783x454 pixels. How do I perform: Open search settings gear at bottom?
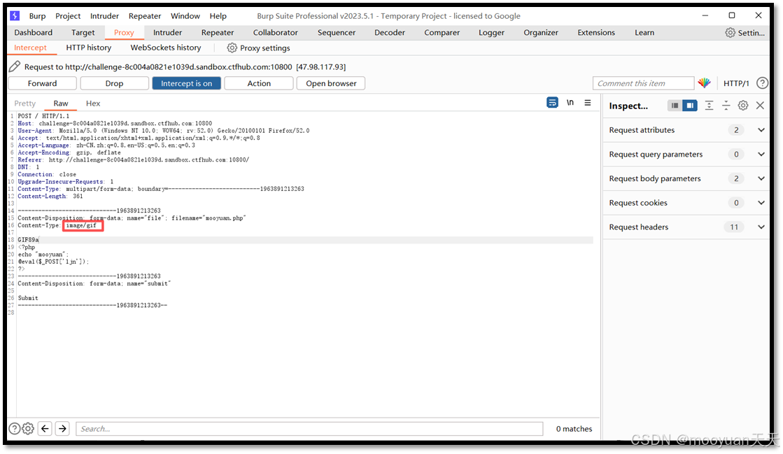point(28,429)
